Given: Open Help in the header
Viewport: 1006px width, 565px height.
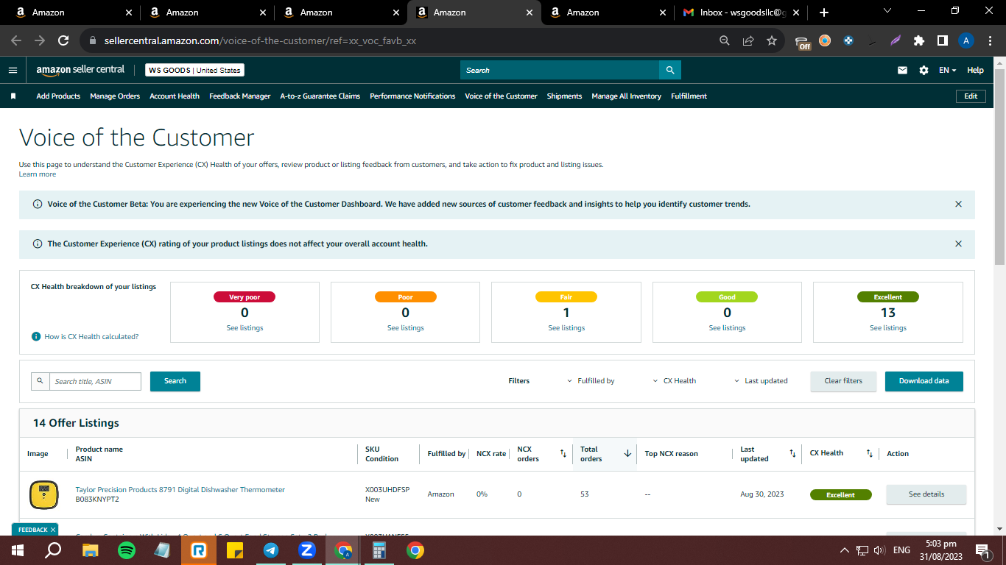Looking at the screenshot, I should tap(975, 71).
